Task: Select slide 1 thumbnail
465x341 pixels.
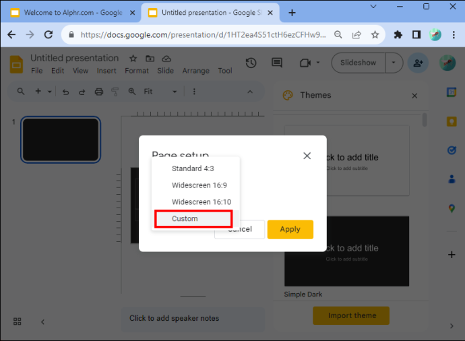Action: [61, 139]
